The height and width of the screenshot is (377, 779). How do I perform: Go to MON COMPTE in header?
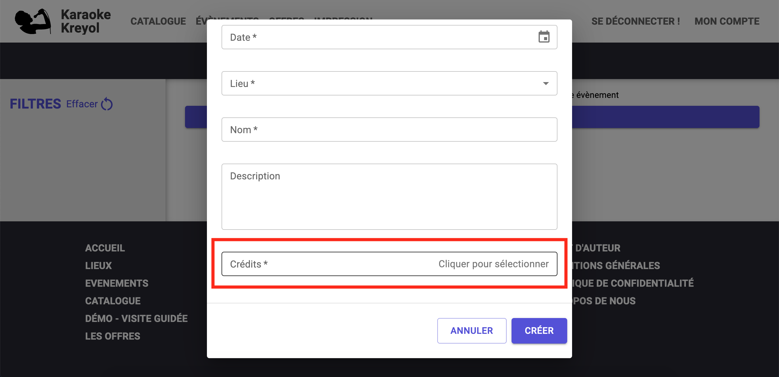727,21
